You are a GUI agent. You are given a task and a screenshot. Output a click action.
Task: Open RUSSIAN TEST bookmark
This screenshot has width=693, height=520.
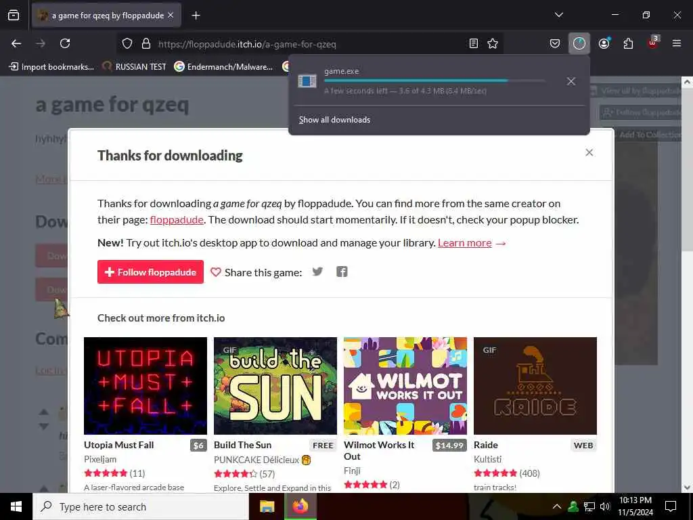134,67
